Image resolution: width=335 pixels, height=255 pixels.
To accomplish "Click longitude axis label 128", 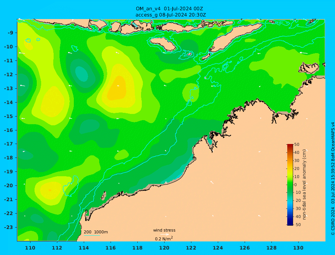I will click(271, 248).
